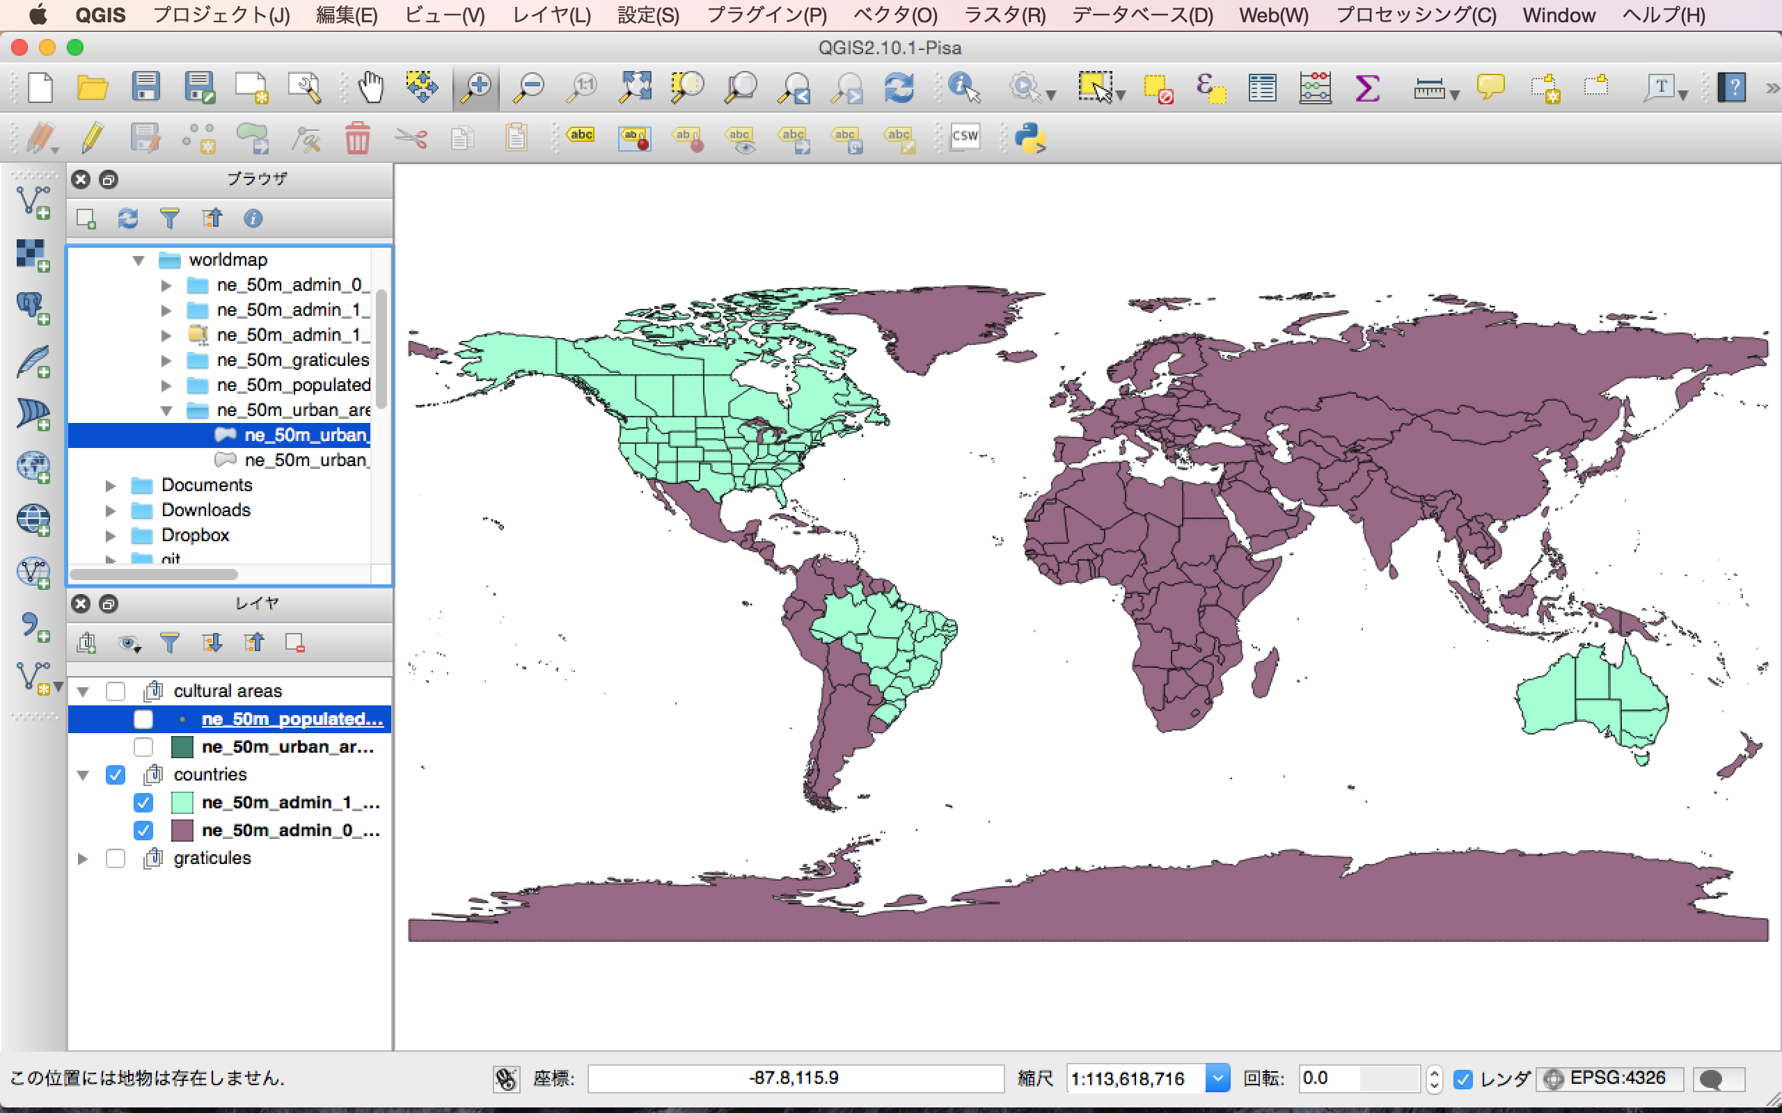Viewport: 1782px width, 1113px height.
Task: Add vector layer from side toolbar
Action: pos(34,202)
